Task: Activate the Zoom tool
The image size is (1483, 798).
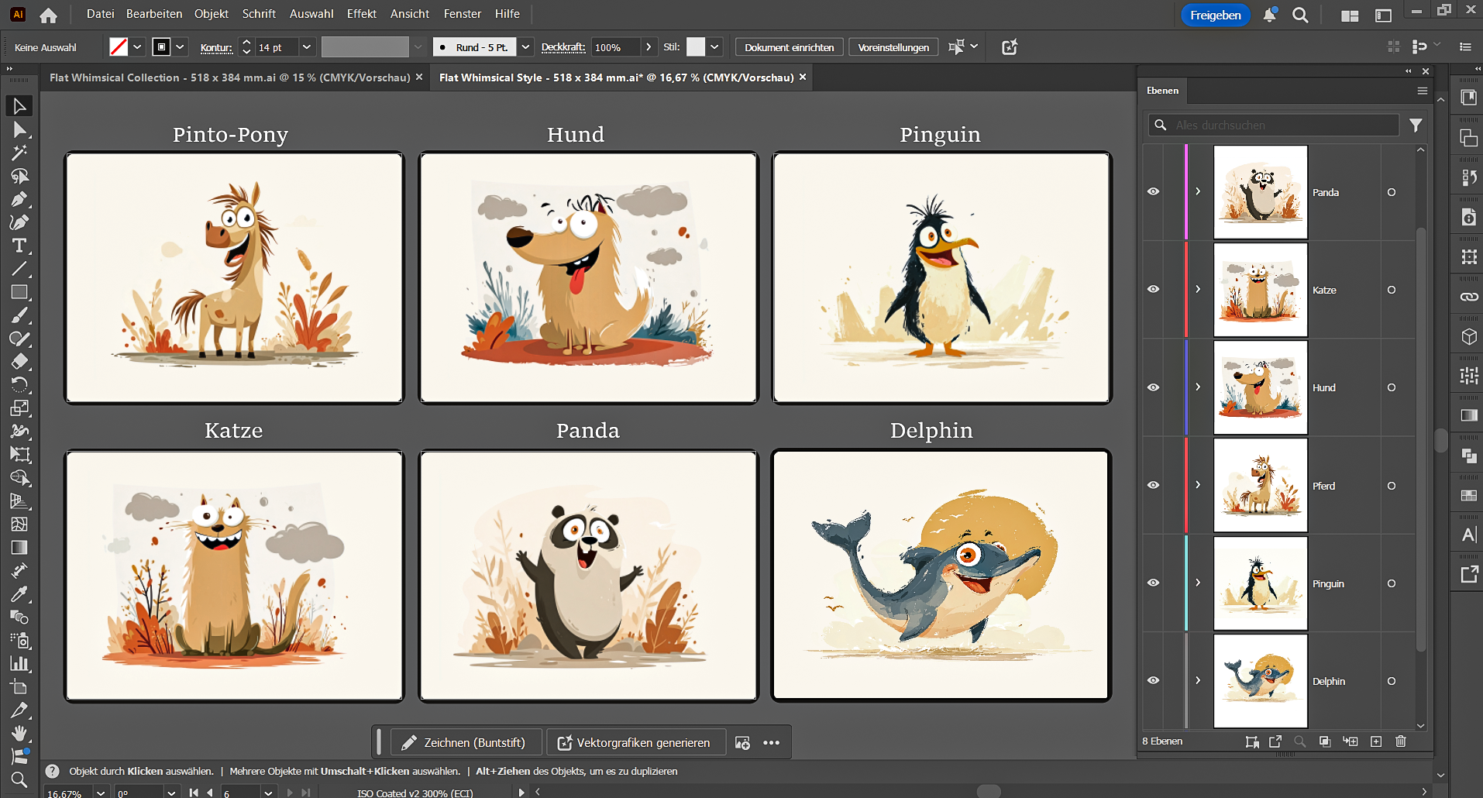Action: point(19,779)
